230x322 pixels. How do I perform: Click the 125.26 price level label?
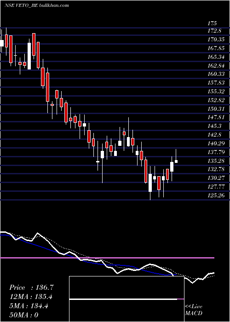[216, 195]
